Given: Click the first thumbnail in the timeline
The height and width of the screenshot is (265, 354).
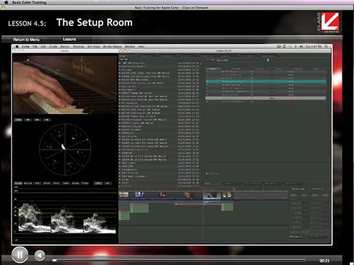Looking at the screenshot, I should 124,195.
